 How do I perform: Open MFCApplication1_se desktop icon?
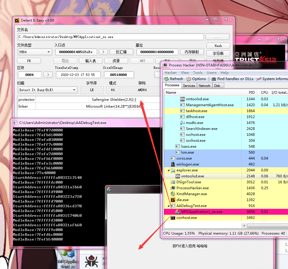(68, 259)
